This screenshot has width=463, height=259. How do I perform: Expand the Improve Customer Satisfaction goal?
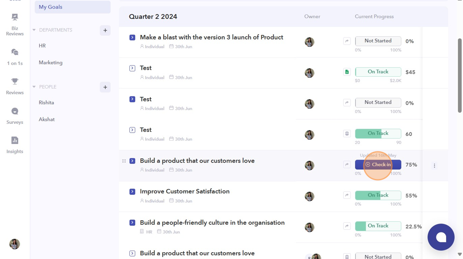132,192
